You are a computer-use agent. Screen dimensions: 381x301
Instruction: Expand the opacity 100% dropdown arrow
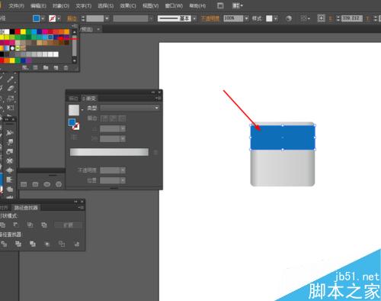pyautogui.click(x=246, y=18)
